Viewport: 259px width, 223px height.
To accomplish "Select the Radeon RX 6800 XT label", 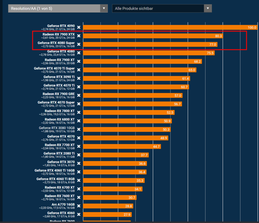I will click(59, 119).
